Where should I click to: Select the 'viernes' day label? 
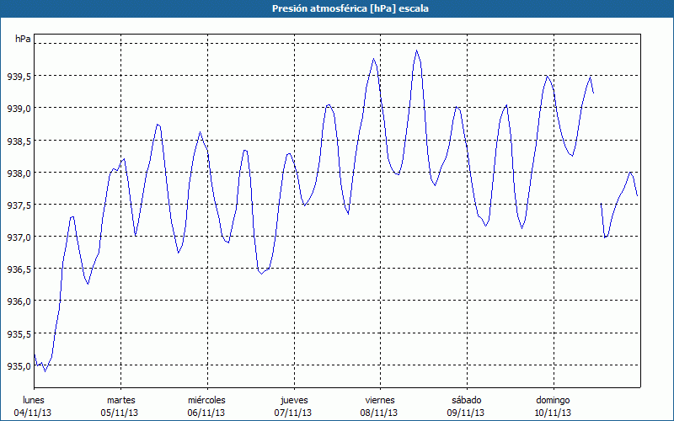tap(380, 399)
